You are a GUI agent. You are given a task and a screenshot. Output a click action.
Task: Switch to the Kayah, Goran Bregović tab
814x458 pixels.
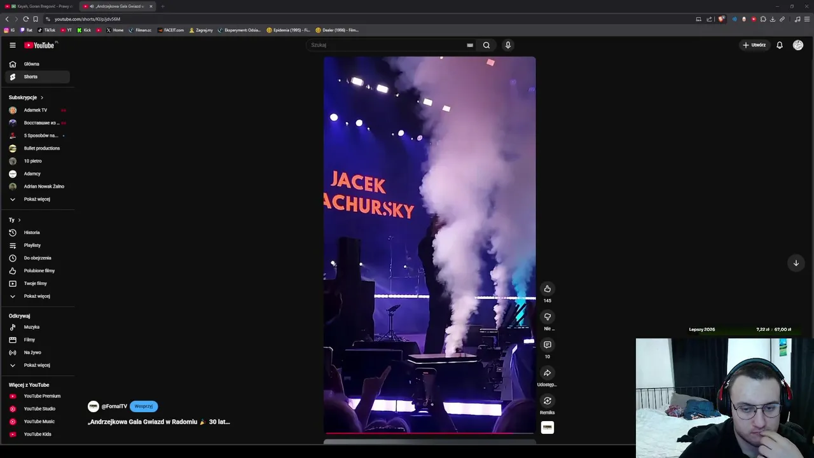coord(40,6)
